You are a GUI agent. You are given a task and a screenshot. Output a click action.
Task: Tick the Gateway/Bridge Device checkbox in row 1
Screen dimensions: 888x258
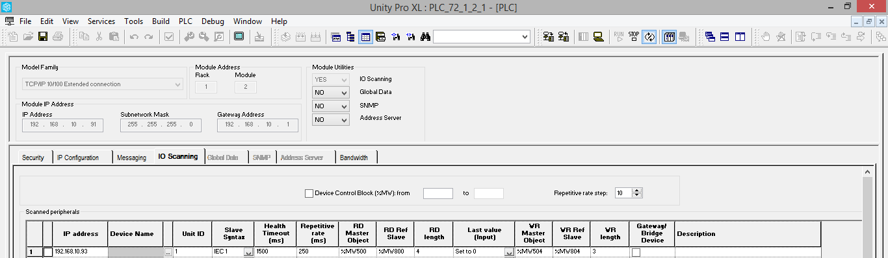tap(636, 252)
